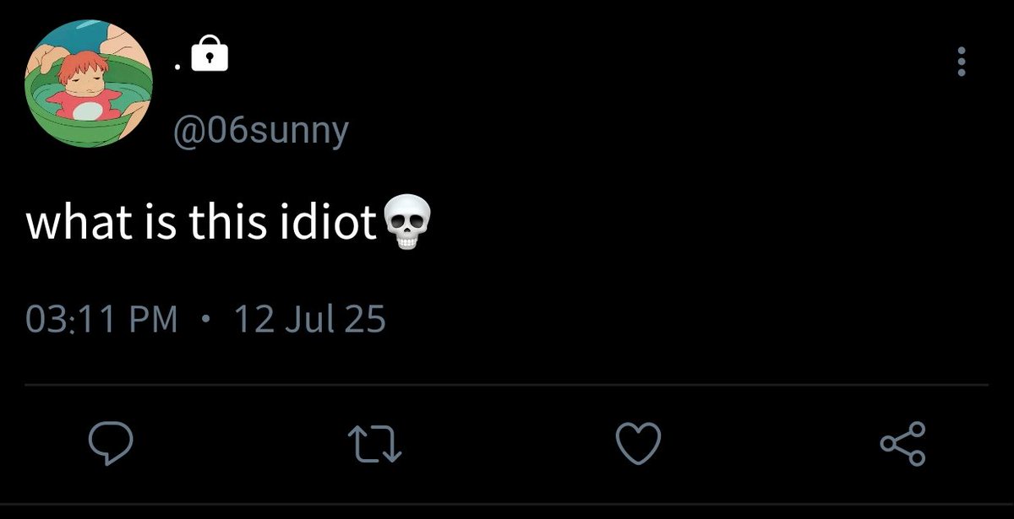Click the padlock protected-account icon
This screenshot has width=1014, height=519.
click(x=210, y=56)
